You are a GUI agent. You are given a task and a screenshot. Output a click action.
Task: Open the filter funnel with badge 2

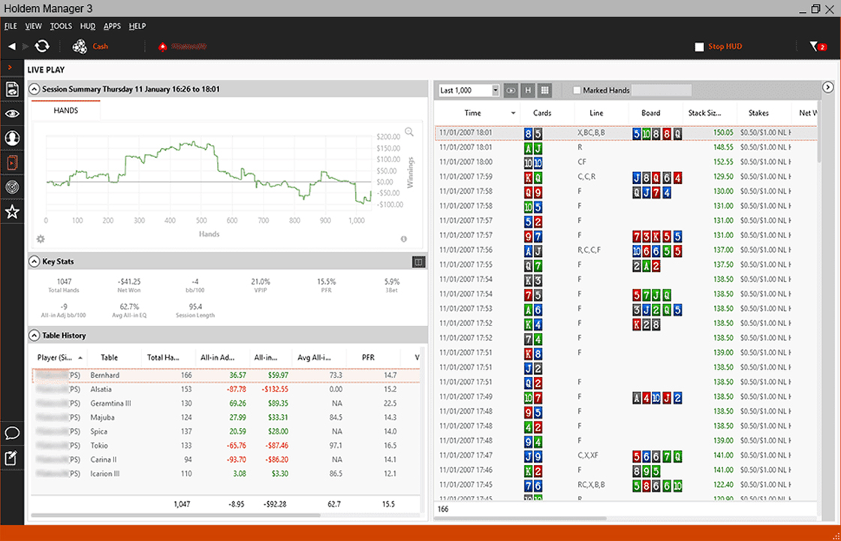click(818, 47)
